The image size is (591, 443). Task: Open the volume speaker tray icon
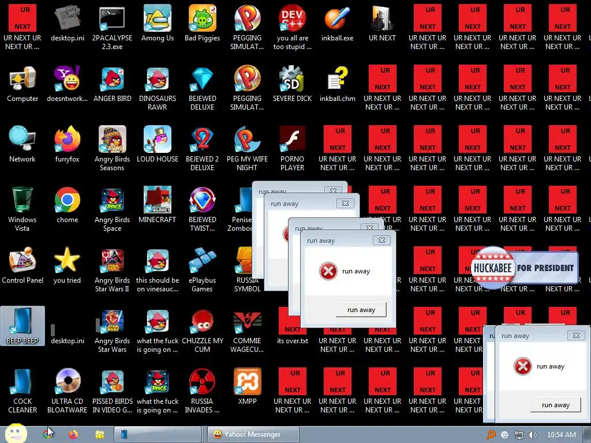(x=533, y=435)
